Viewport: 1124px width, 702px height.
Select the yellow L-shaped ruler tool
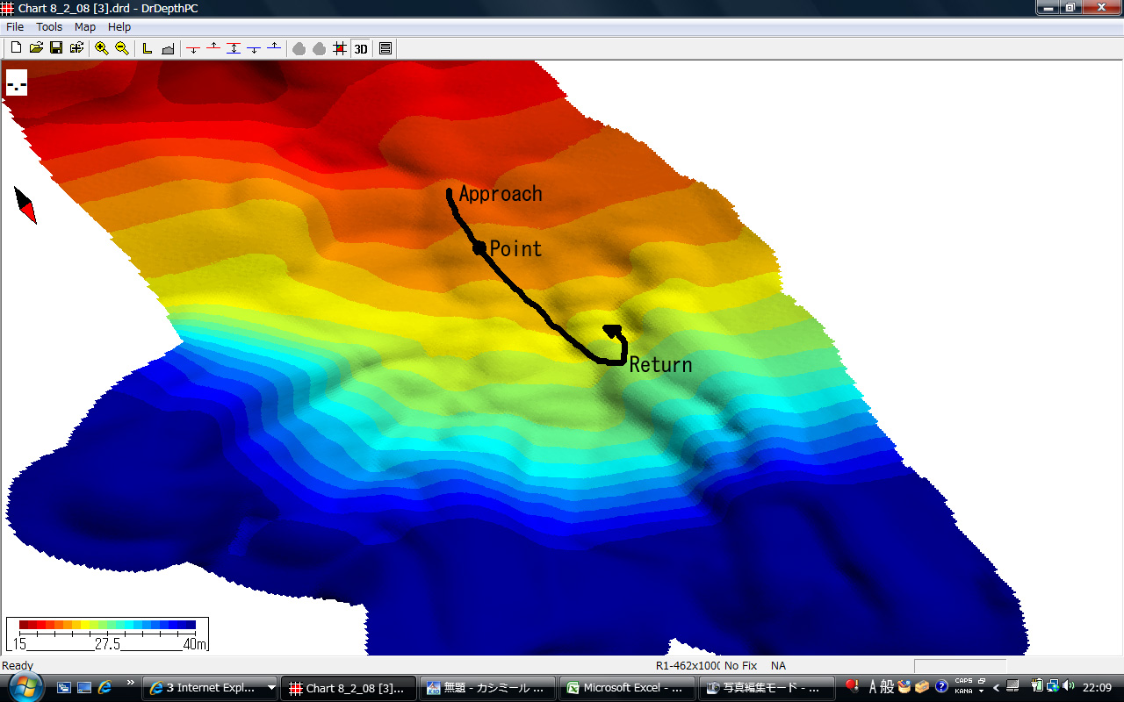[148, 48]
